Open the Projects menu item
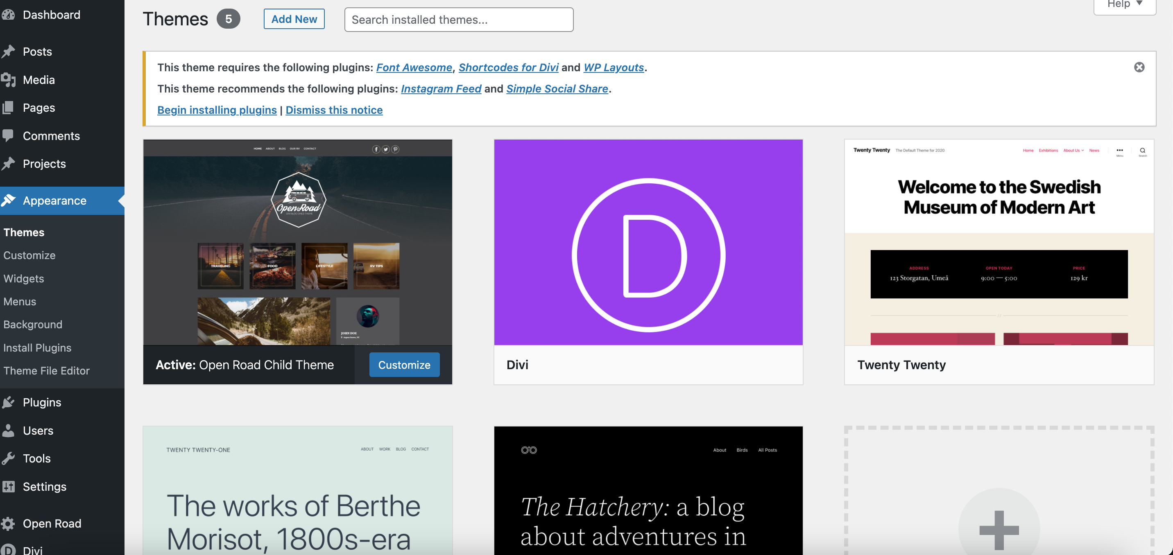Screen dimensions: 1173x555 44,164
